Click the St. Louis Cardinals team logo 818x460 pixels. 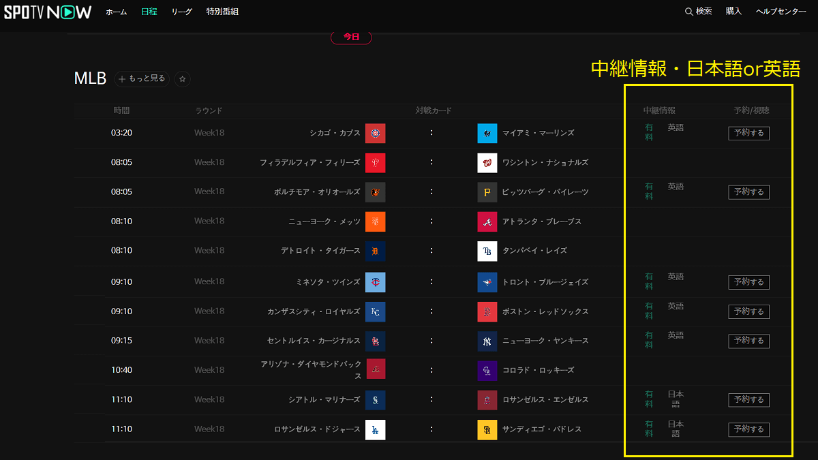pos(375,341)
